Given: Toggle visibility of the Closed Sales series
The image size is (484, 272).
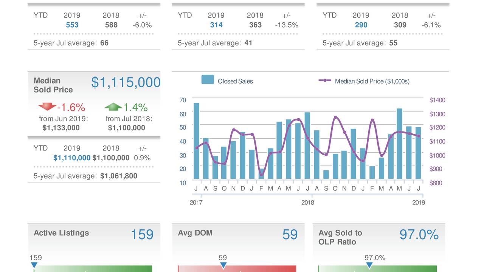Looking at the screenshot, I should tap(235, 80).
